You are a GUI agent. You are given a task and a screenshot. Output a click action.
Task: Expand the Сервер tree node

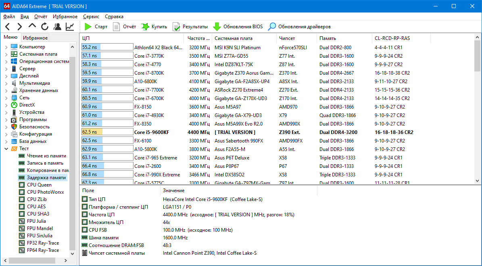tap(6, 69)
